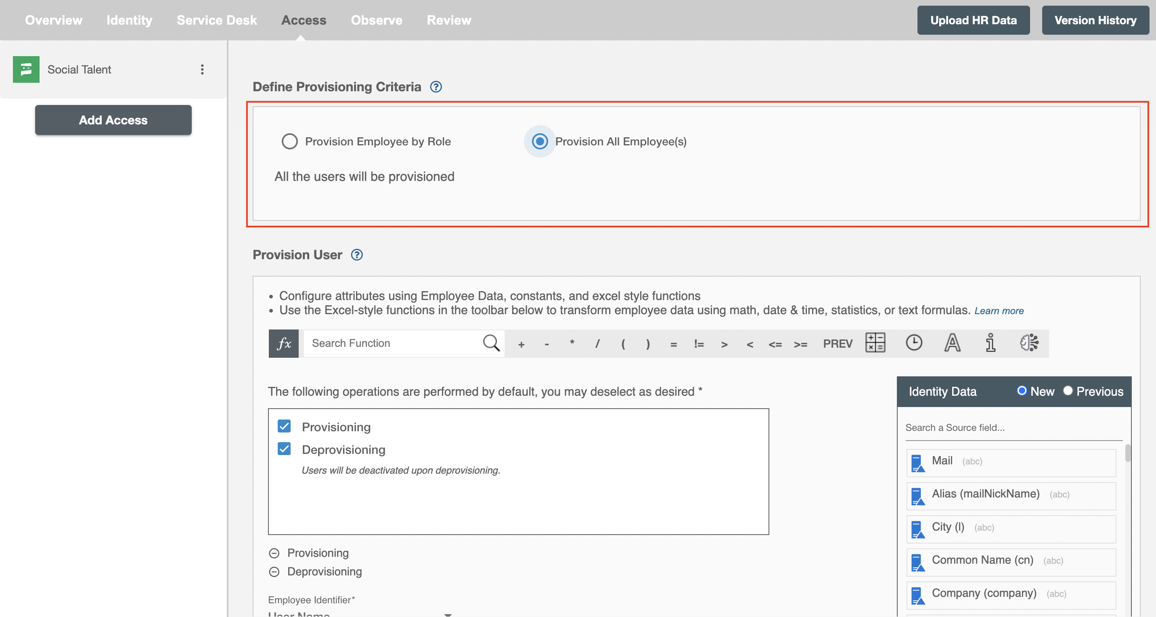This screenshot has width=1156, height=617.
Task: Toggle the Provisioning checkbox off
Action: tap(285, 426)
